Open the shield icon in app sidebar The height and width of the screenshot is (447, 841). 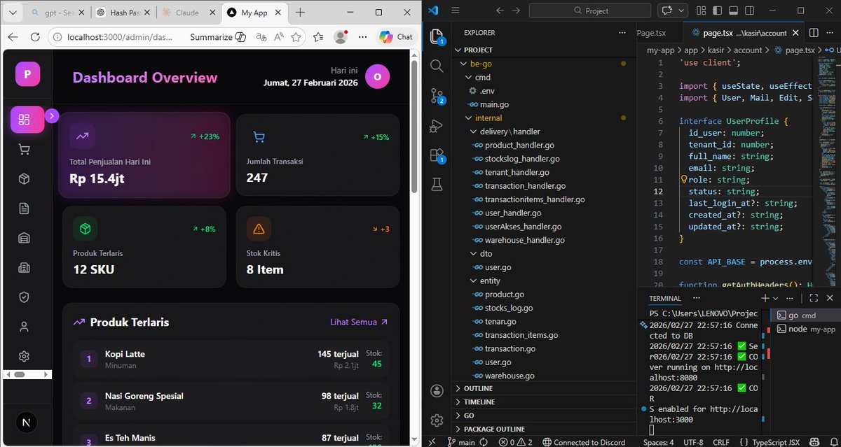[x=25, y=297]
